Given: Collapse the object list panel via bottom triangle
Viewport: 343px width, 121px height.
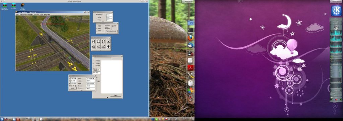Looking at the screenshot, I should (x=108, y=97).
